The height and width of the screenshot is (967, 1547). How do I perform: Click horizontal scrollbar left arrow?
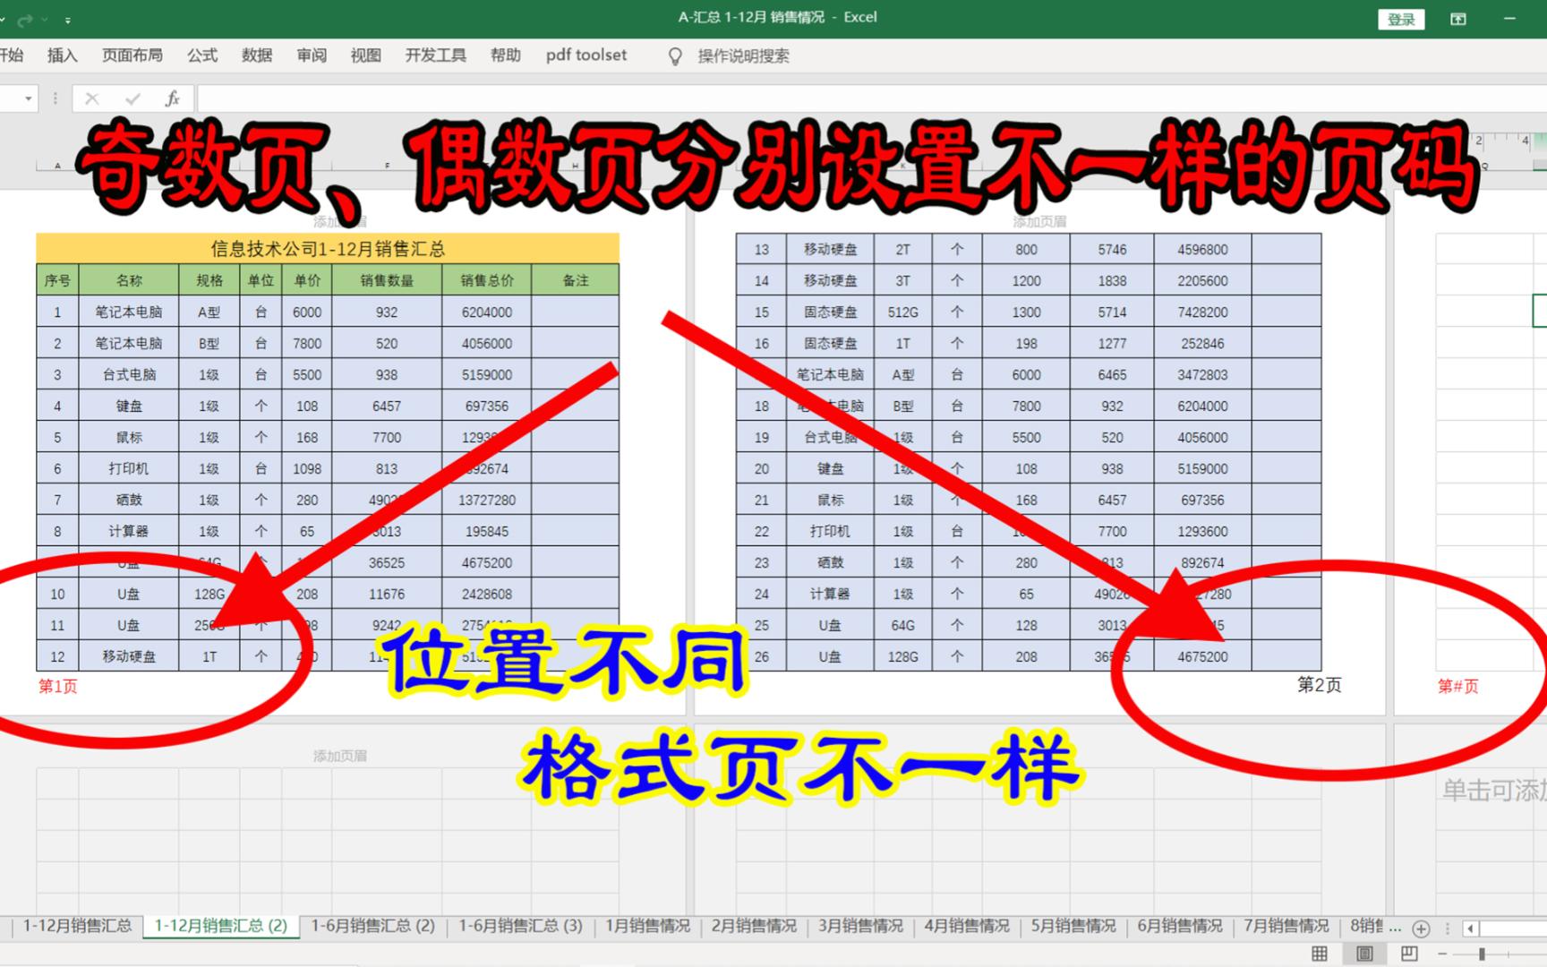point(1470,928)
